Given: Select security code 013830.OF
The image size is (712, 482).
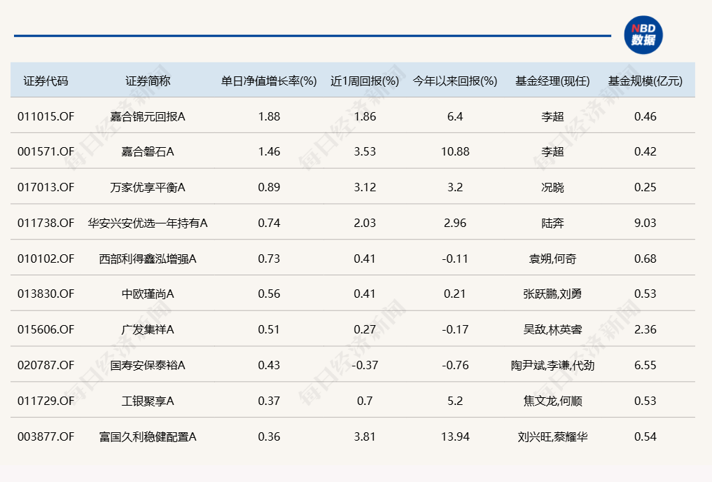Looking at the screenshot, I should point(46,294).
